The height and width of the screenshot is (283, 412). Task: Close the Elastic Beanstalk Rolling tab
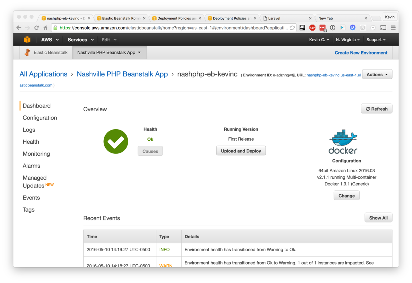[x=144, y=18]
